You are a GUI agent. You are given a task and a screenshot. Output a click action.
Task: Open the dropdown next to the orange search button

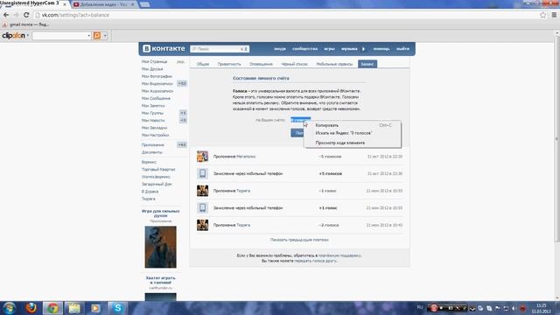pyautogui.click(x=105, y=36)
